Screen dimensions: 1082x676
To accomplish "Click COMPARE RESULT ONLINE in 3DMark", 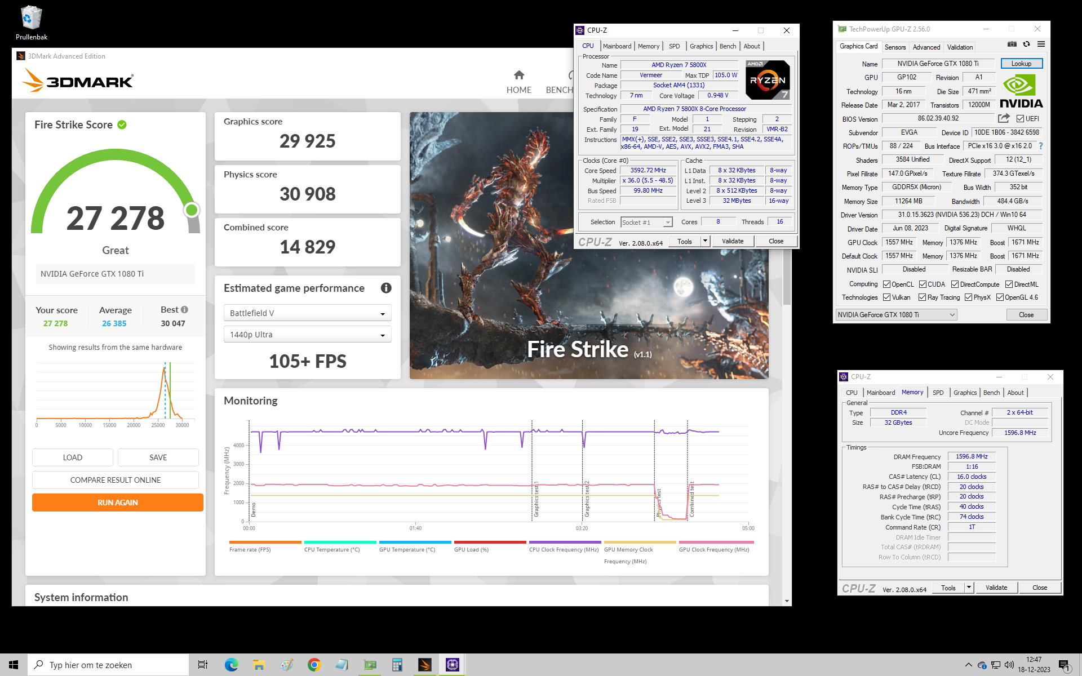I will (x=116, y=480).
